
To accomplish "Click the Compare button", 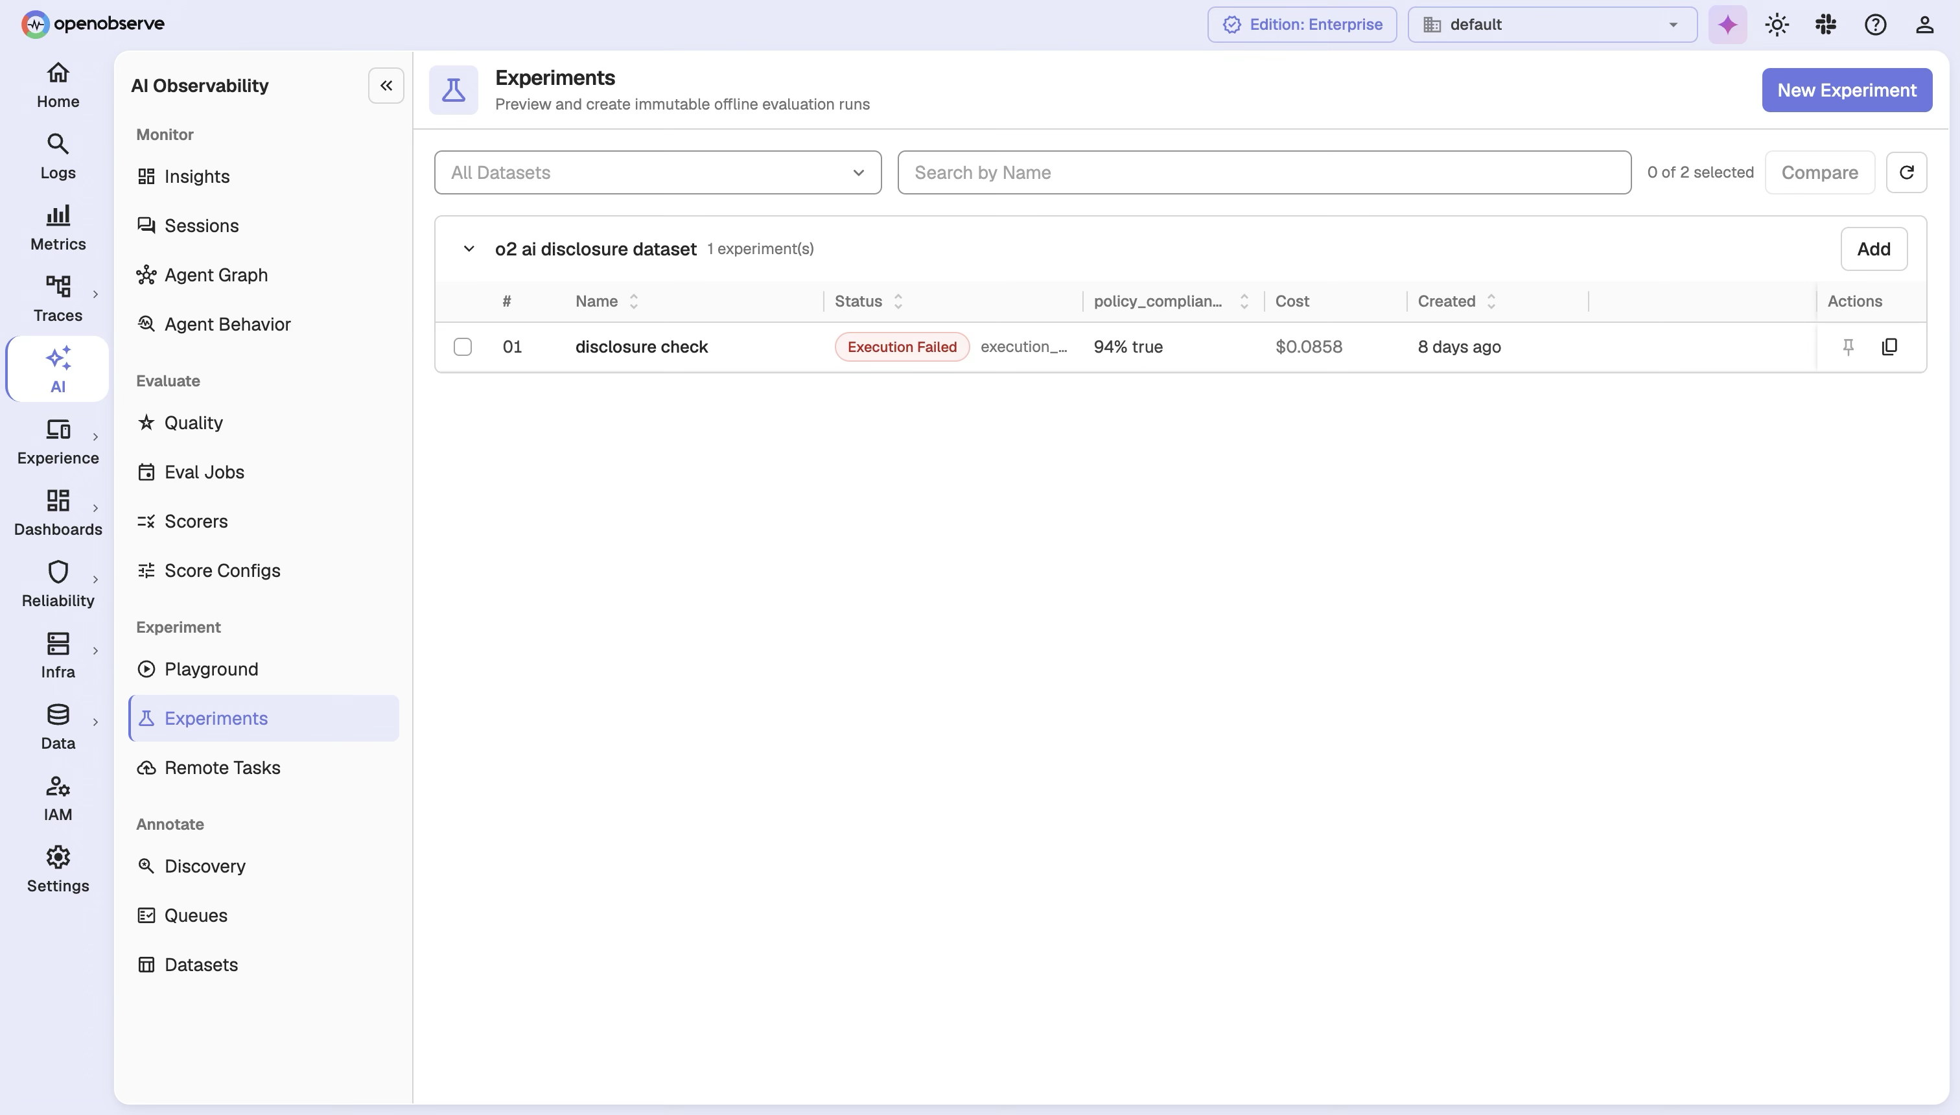I will pos(1819,172).
